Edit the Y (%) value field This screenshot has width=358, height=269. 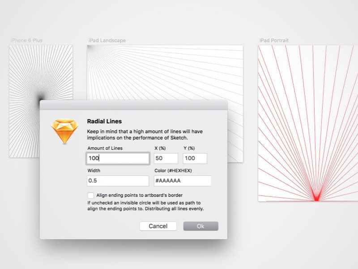coord(195,158)
